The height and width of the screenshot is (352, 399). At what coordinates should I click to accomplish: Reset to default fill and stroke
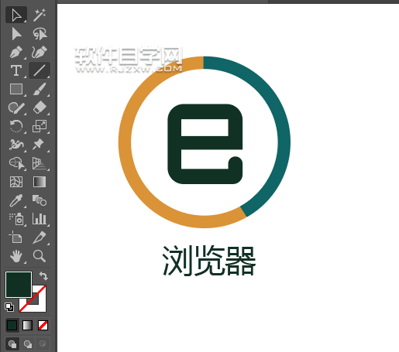pyautogui.click(x=9, y=307)
